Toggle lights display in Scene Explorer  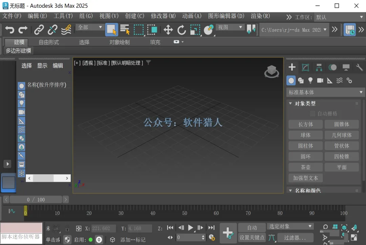pos(21,103)
